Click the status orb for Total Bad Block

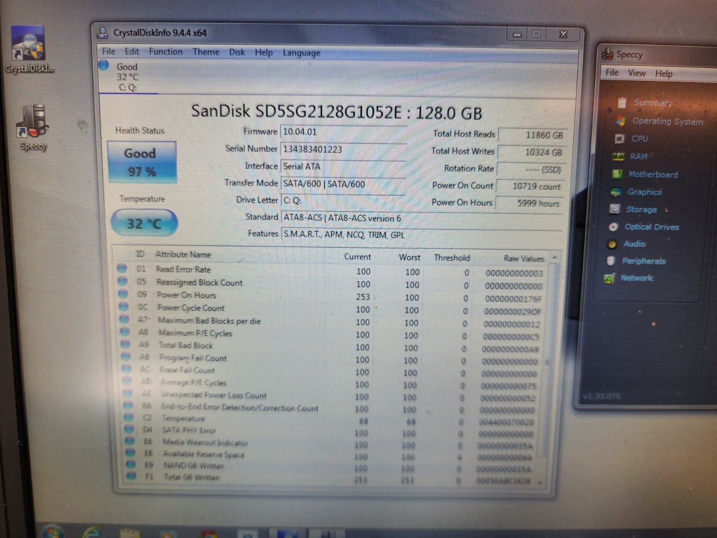(x=125, y=344)
